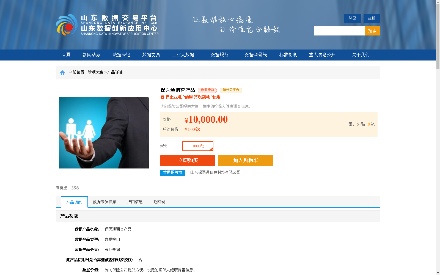Open 数据交易 menu item

point(151,55)
